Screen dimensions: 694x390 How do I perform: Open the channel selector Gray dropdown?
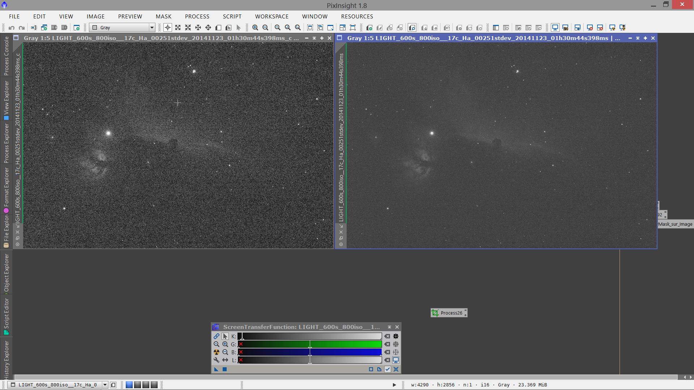point(151,27)
